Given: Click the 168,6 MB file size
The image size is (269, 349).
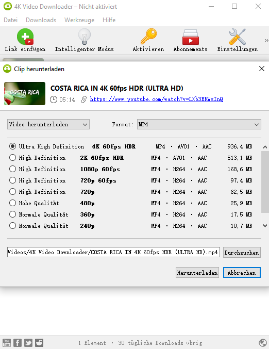Looking at the screenshot, I should coord(240,169).
